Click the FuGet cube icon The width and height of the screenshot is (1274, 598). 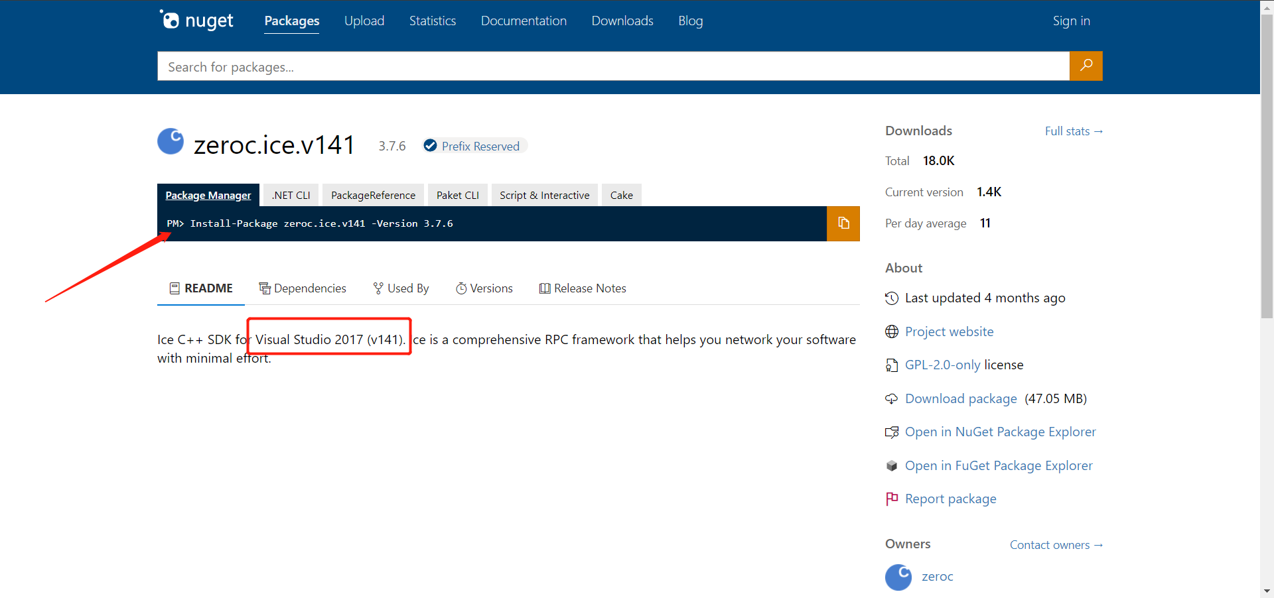point(892,465)
